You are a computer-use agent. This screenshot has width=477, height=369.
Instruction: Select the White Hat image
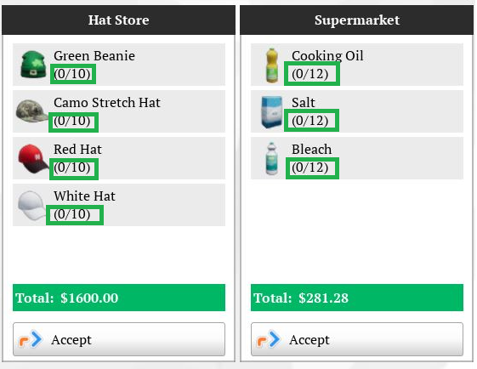coord(31,206)
